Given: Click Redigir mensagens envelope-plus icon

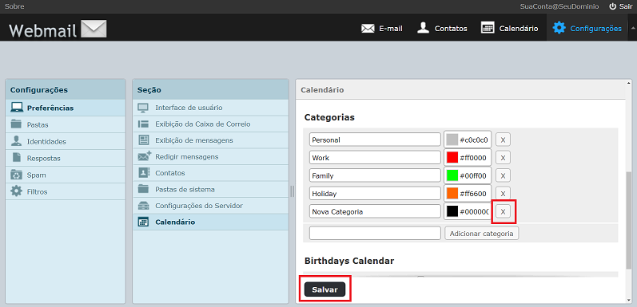Looking at the screenshot, I should point(144,156).
